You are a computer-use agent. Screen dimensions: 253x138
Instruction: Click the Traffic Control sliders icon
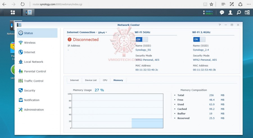click(x=21, y=81)
